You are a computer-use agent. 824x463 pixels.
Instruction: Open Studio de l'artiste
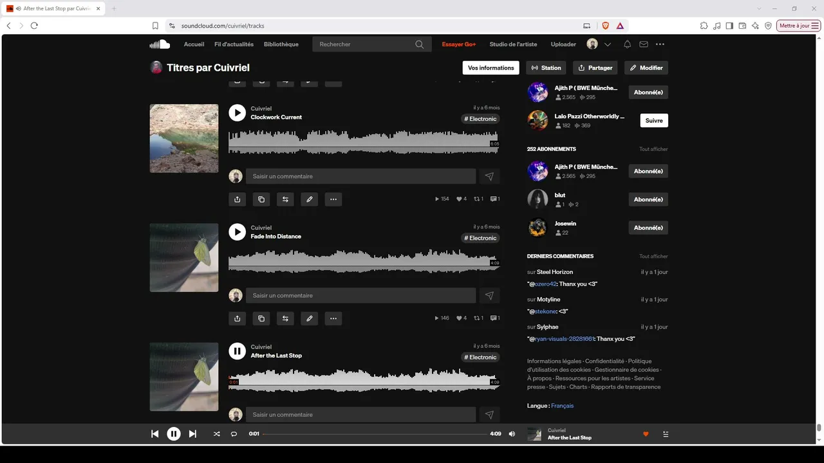pos(513,44)
